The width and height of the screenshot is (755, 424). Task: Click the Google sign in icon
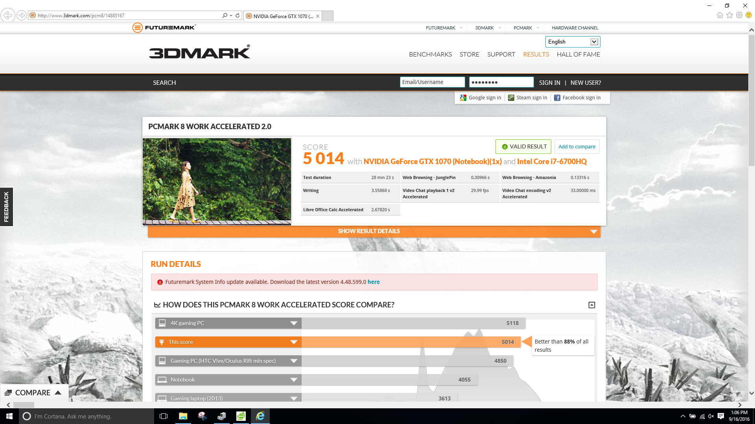(x=463, y=98)
